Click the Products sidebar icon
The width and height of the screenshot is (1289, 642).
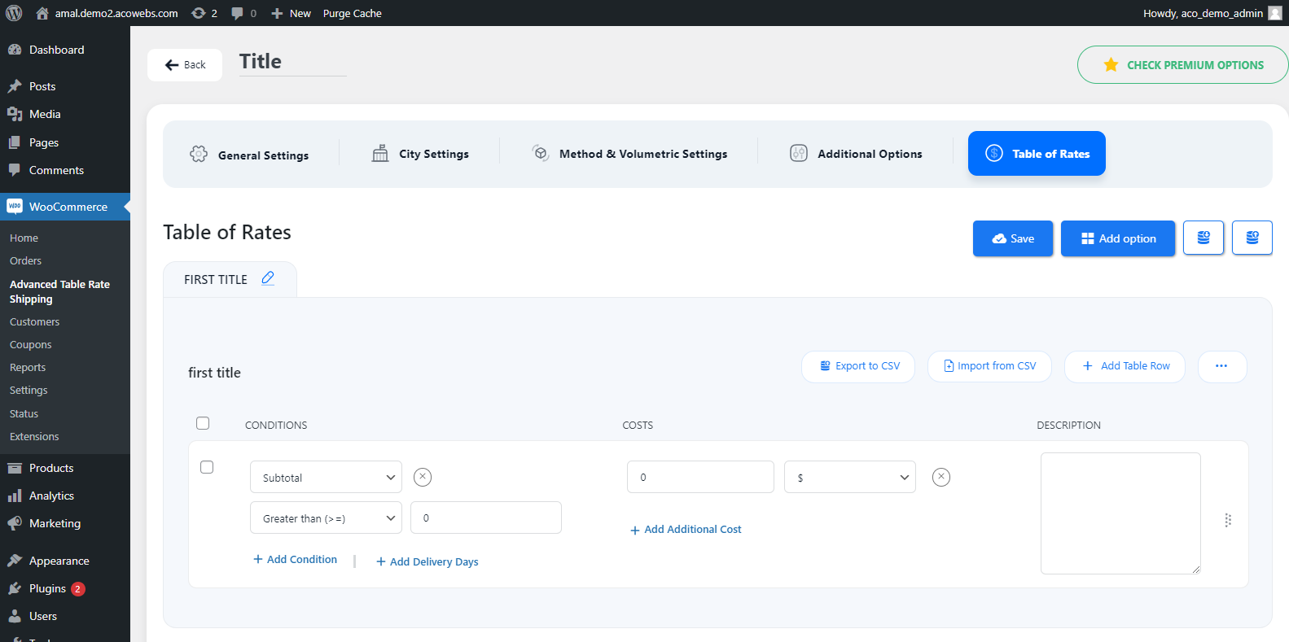[x=15, y=468]
